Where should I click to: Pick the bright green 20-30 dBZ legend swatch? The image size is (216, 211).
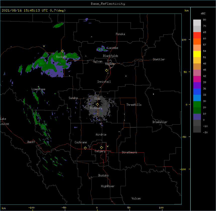point(197,104)
